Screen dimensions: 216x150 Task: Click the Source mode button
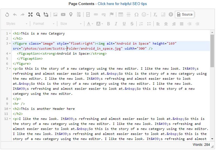pos(185,14)
